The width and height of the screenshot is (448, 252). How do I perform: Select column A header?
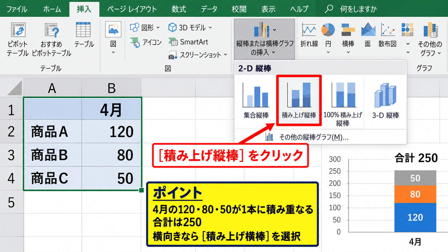53,88
